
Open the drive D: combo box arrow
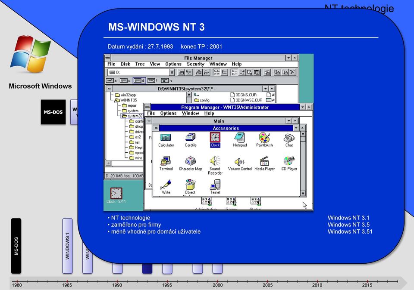click(172, 72)
